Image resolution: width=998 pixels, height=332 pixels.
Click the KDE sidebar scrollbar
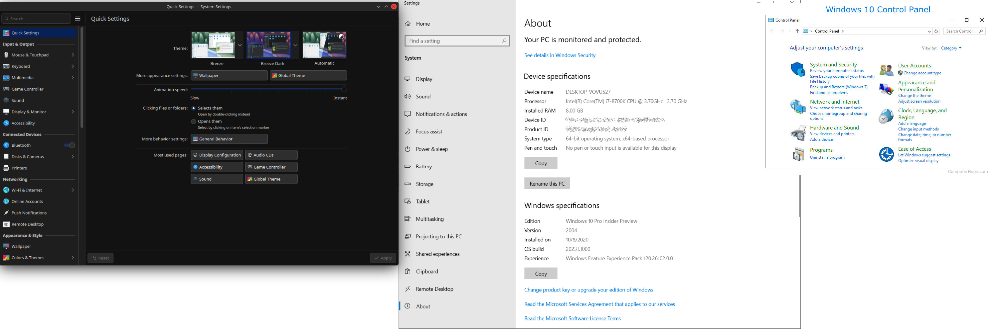(x=82, y=77)
